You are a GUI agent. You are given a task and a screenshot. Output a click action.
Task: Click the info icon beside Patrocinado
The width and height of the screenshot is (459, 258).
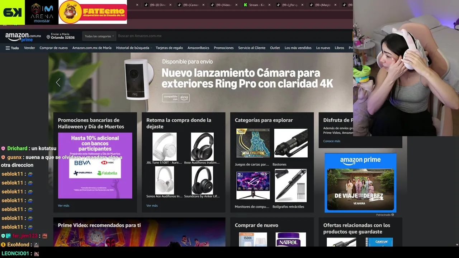(x=393, y=215)
